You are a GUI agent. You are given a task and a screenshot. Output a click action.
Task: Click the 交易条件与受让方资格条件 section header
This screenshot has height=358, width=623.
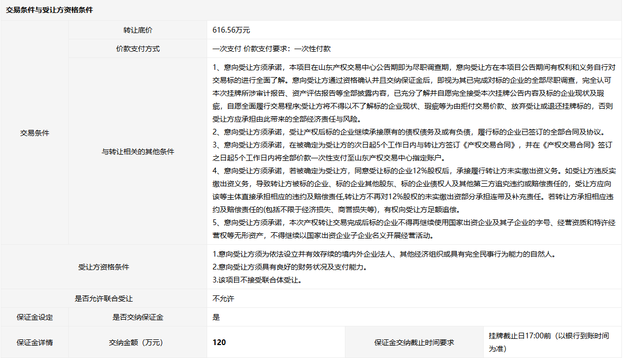pos(49,10)
